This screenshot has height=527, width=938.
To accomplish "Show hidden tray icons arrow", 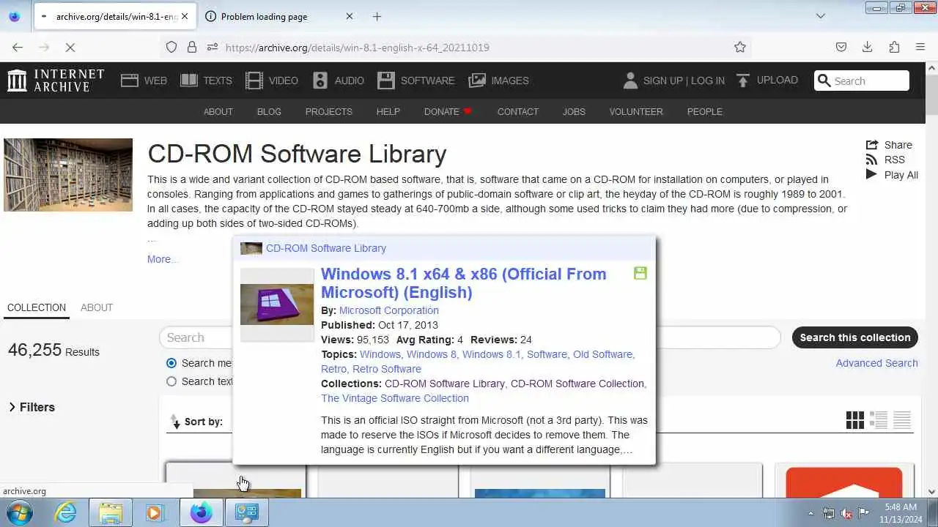I will [810, 513].
